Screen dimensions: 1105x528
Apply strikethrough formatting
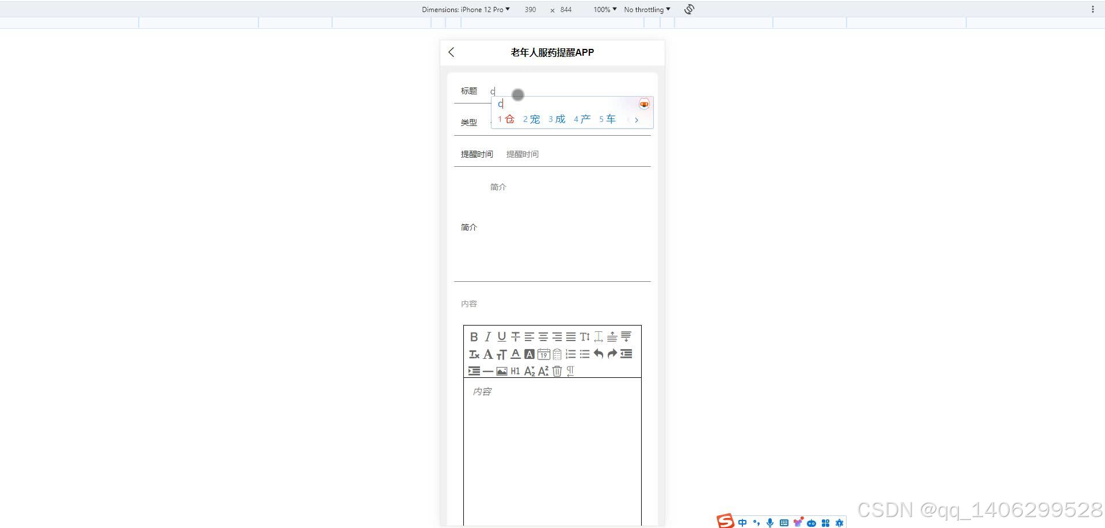pos(515,337)
